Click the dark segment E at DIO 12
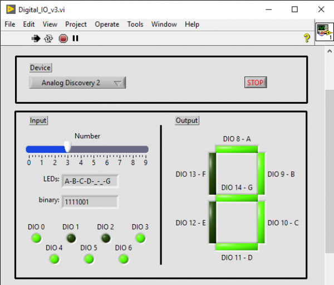 213,222
